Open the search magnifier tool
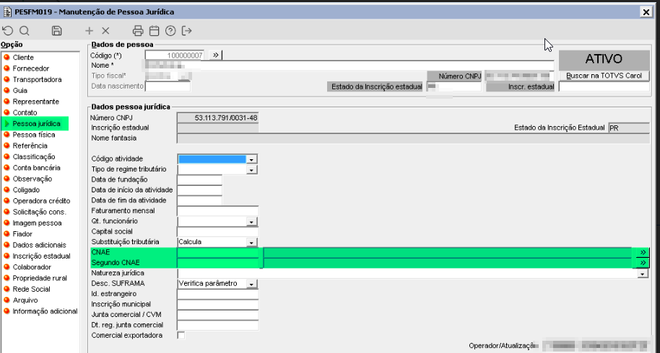This screenshot has height=353, width=660. 25,31
